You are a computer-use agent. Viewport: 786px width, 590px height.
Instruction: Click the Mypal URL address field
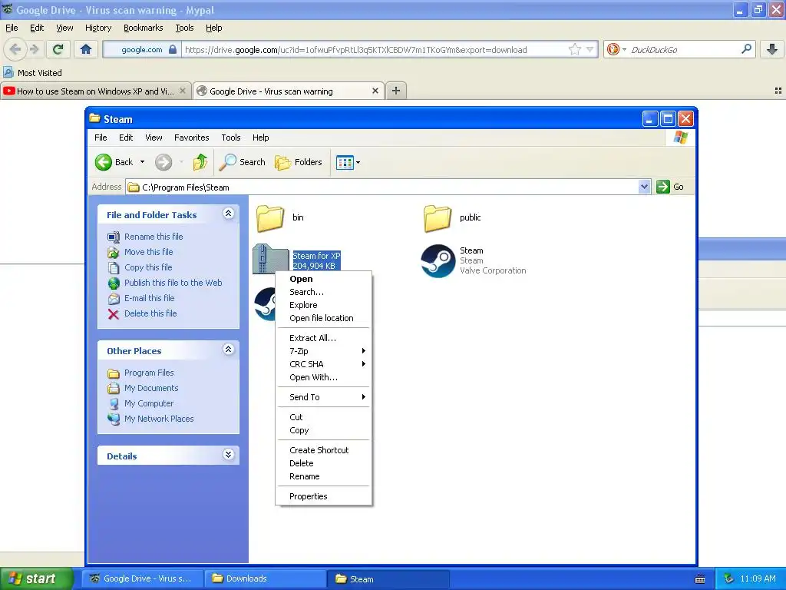[375, 50]
